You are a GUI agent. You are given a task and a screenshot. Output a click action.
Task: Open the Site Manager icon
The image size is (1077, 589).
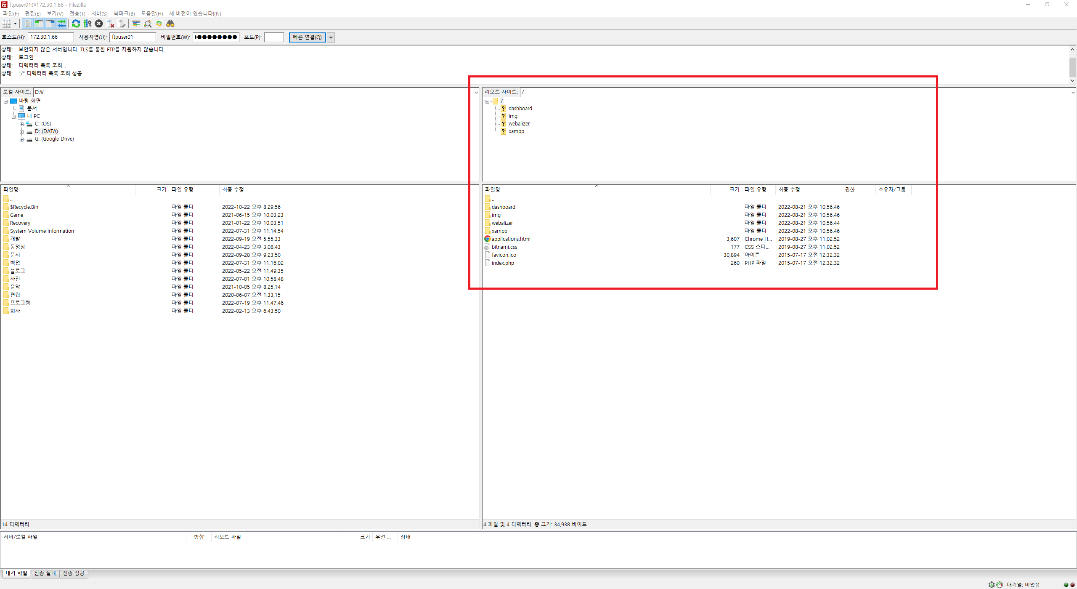point(6,24)
